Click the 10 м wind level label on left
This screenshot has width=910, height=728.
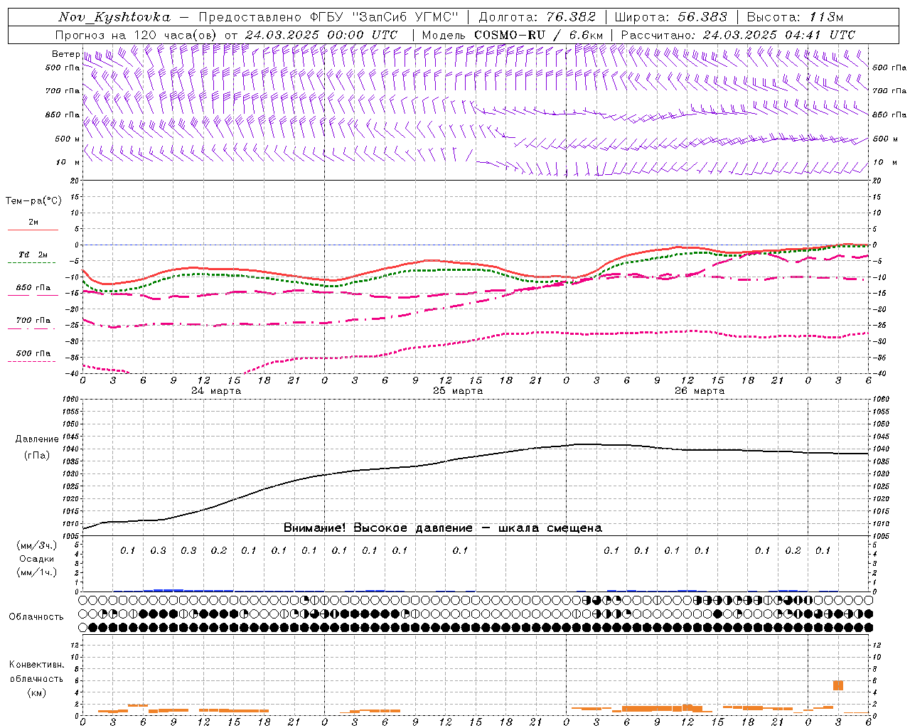(x=68, y=163)
